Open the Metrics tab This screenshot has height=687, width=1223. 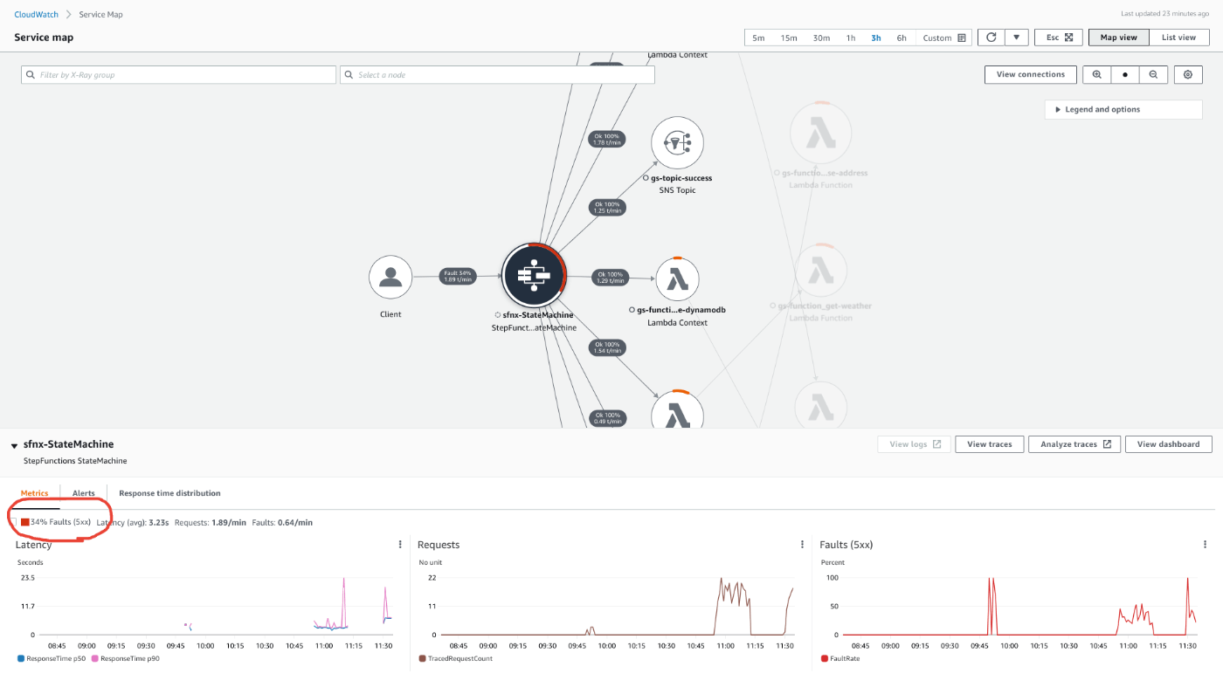click(35, 493)
